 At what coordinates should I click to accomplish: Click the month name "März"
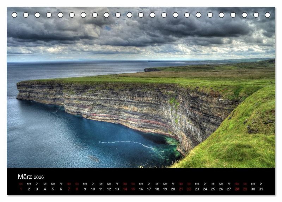tap(25, 177)
